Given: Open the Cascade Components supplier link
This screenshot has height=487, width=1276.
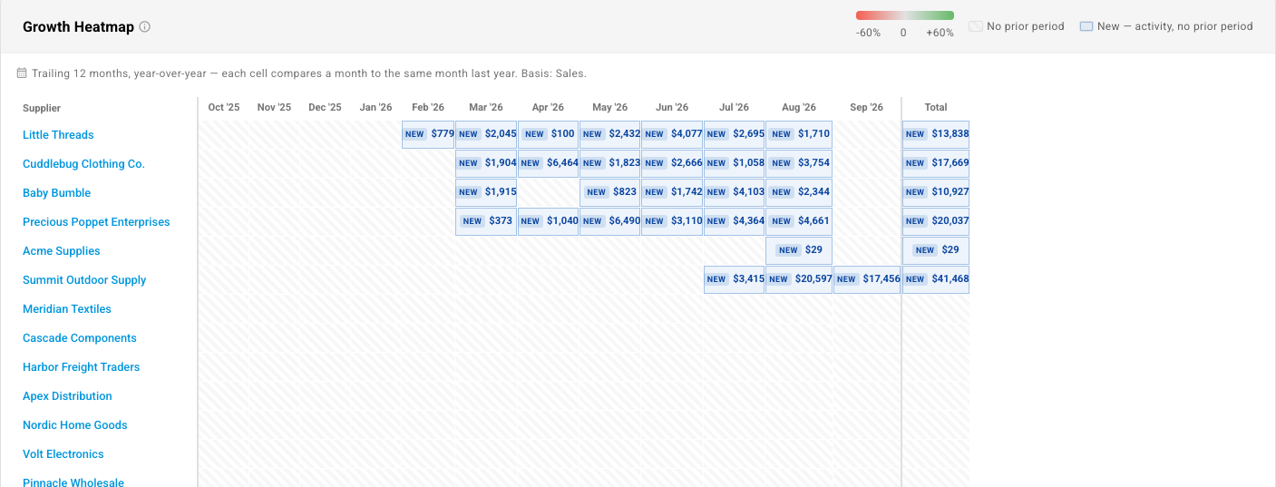Looking at the screenshot, I should pyautogui.click(x=80, y=338).
